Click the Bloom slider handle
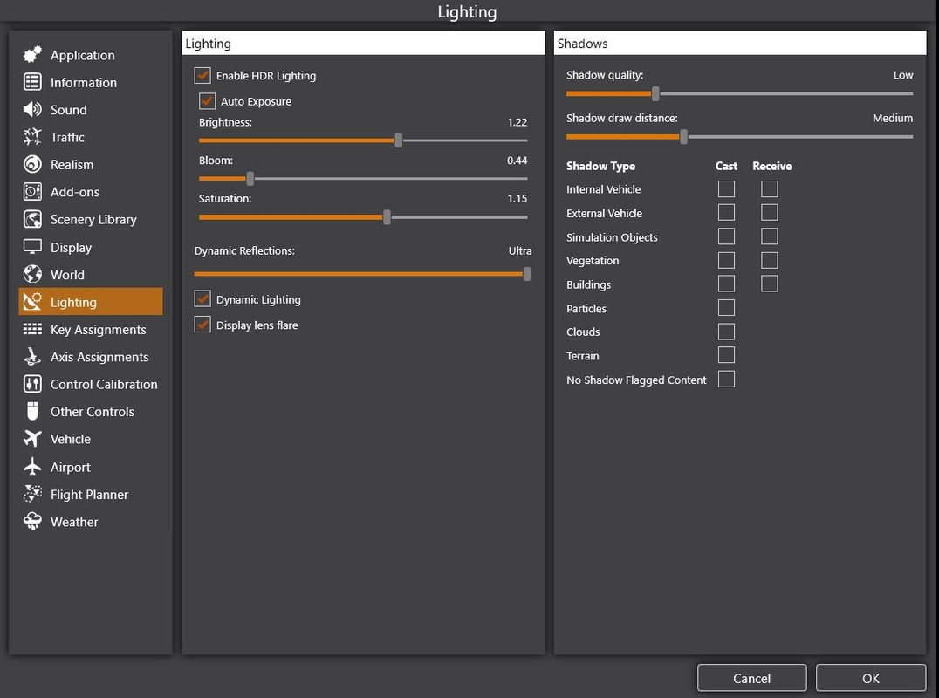939x698 pixels. pyautogui.click(x=250, y=178)
